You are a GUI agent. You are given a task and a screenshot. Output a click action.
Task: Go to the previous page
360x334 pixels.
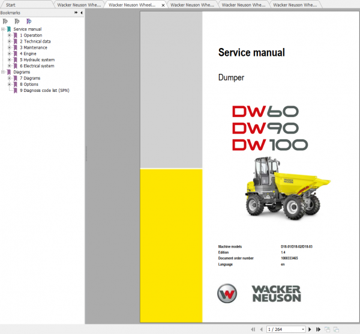(261, 329)
